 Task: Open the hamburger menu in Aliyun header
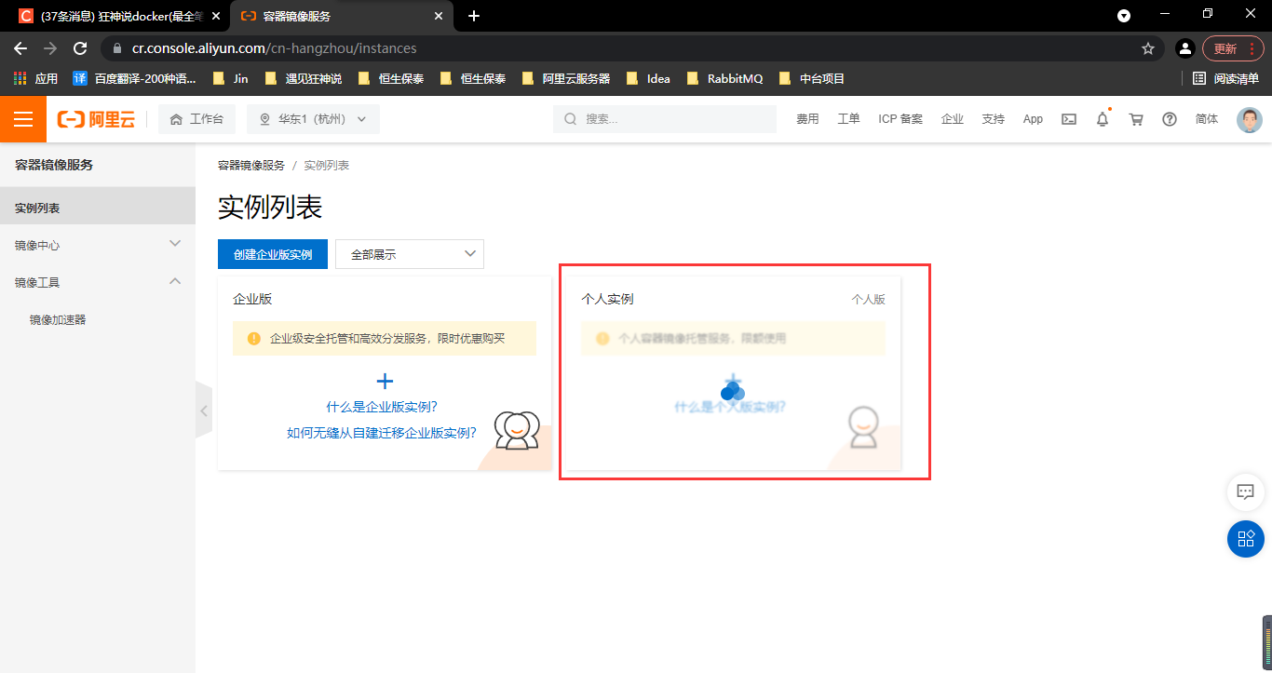[x=23, y=119]
